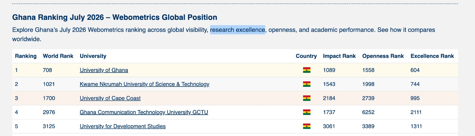
Task: Click Ghana flag icon in University of Ghana row
Action: click(x=307, y=70)
